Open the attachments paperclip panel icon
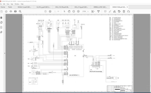The height and width of the screenshot is (93, 151). click(1, 32)
